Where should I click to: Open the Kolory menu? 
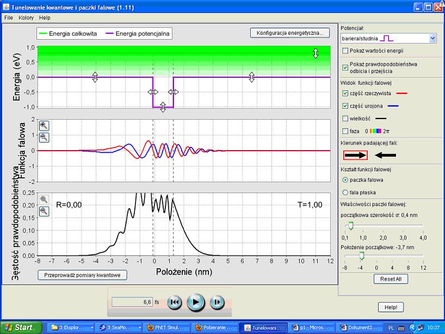[x=26, y=17]
